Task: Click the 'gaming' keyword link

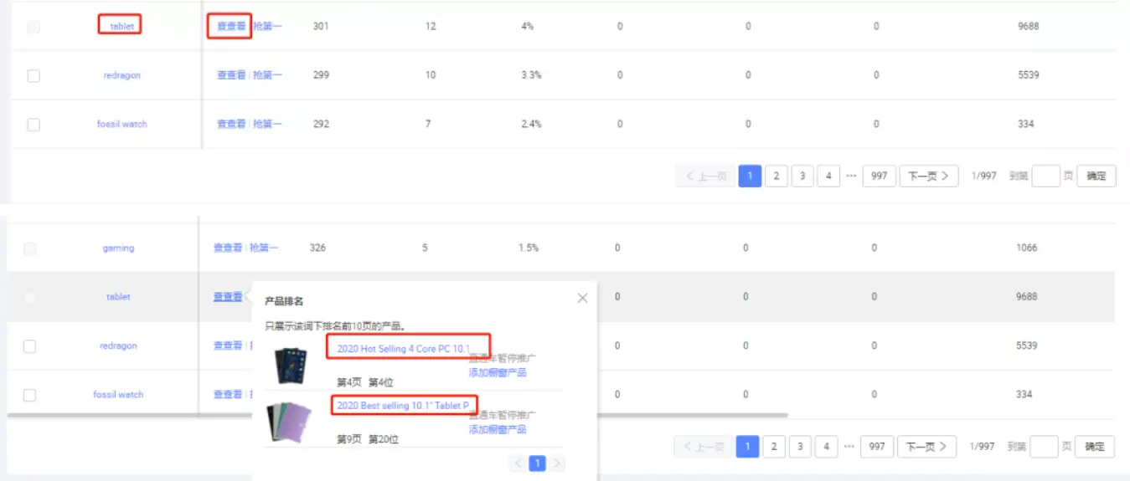Action: point(118,248)
